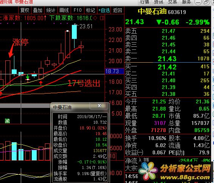Select the 买四 row at 21.39
Image resolution: width=214 pixels, height=183 pixels.
[x=167, y=87]
